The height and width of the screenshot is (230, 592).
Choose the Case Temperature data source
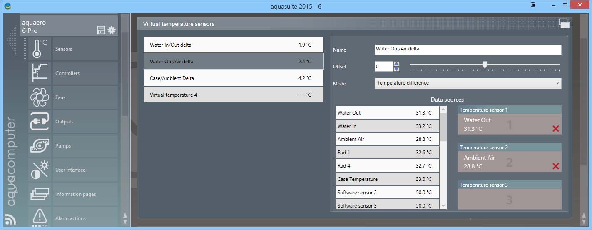click(387, 179)
